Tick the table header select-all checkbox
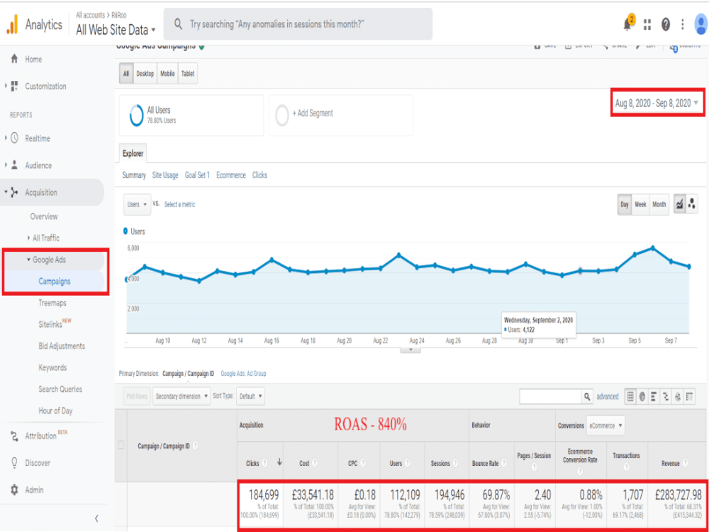 point(121,445)
